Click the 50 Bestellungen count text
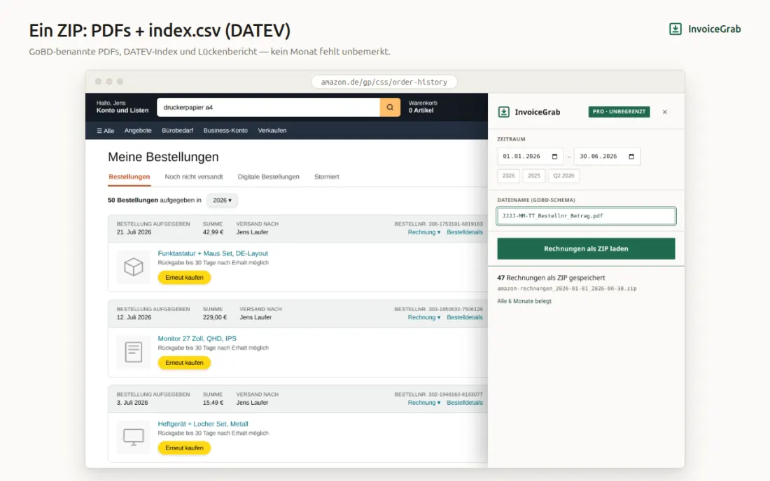Viewport: 770px width, 481px height. pos(132,200)
